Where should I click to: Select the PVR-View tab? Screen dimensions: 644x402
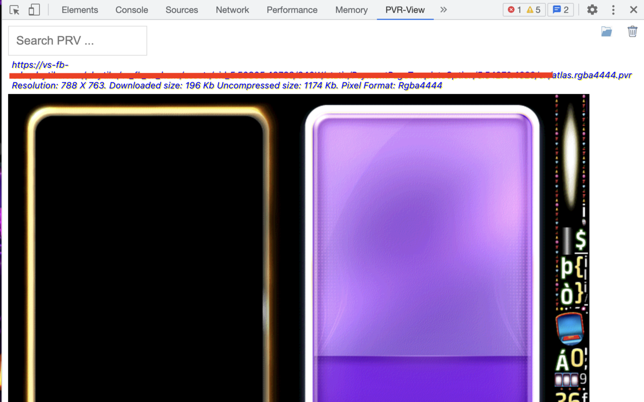coord(405,10)
